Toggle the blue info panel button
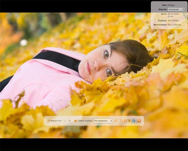Viewport: 188px width, 151px height. pos(134,121)
